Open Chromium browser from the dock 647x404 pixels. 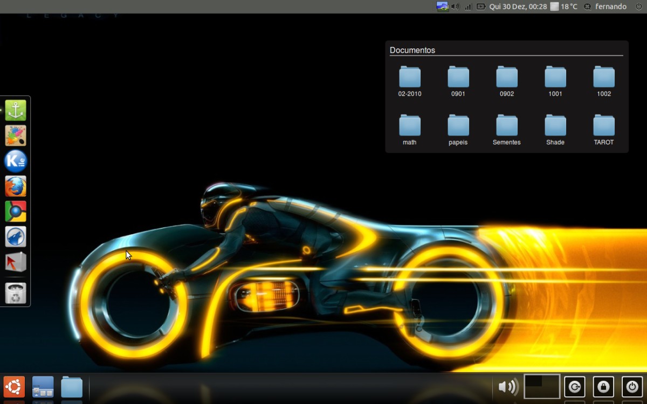[x=16, y=212]
